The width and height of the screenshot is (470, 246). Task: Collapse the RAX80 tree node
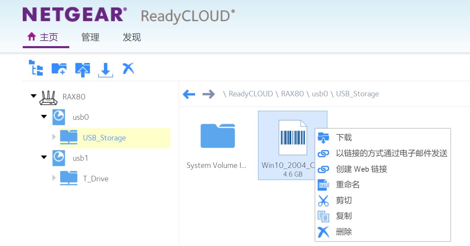tap(33, 96)
